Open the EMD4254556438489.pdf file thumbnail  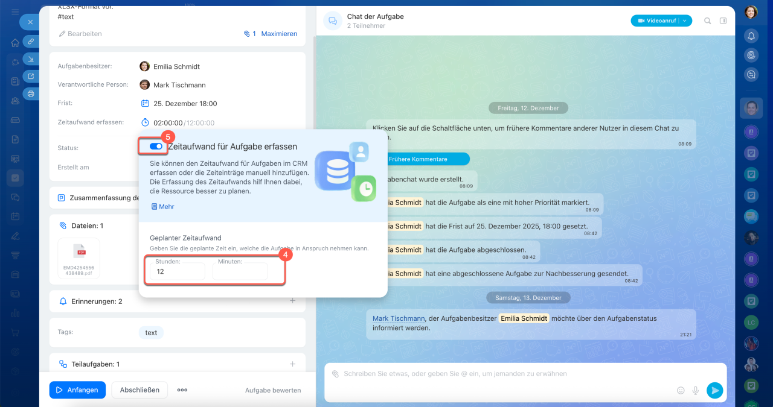pos(79,258)
